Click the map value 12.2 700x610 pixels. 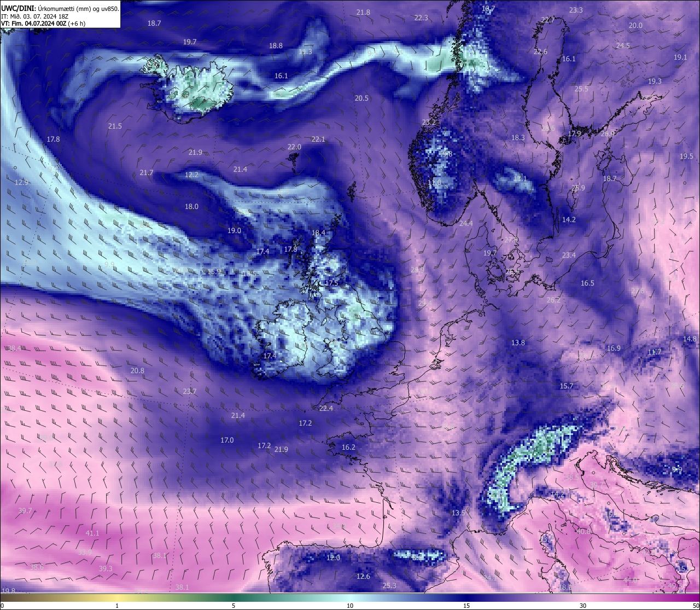pyautogui.click(x=191, y=175)
